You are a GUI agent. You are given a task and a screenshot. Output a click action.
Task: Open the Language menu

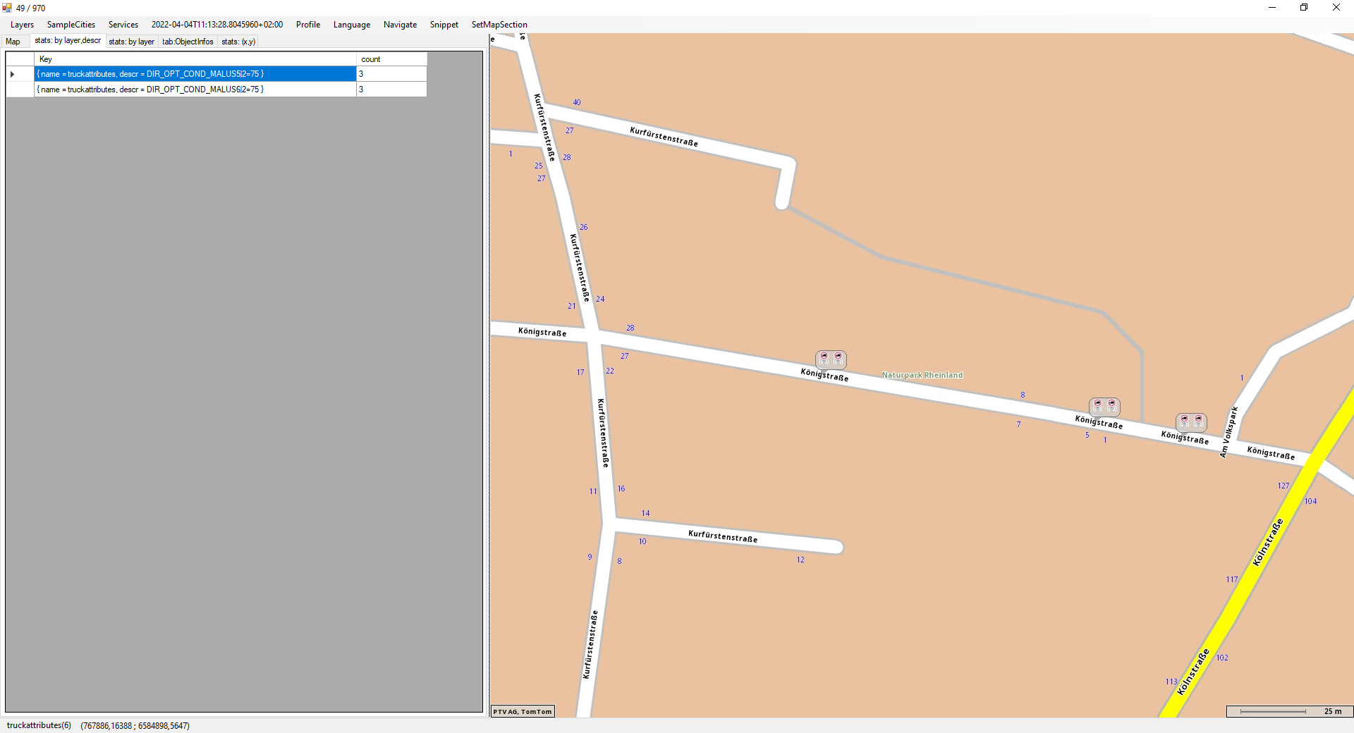(x=351, y=25)
